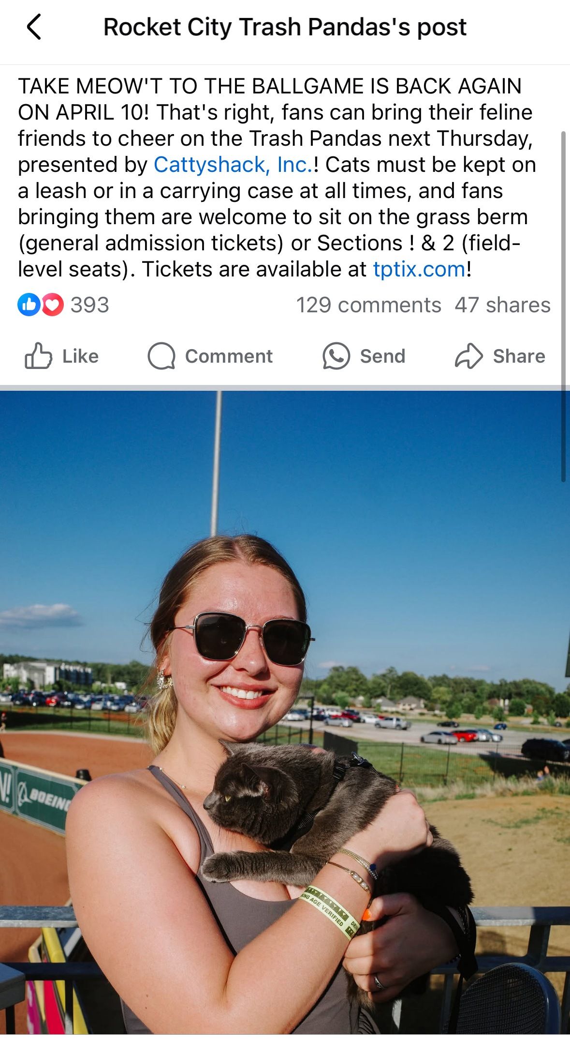
Task: Tap the thumbs-up outline icon for Like
Action: tap(38, 356)
